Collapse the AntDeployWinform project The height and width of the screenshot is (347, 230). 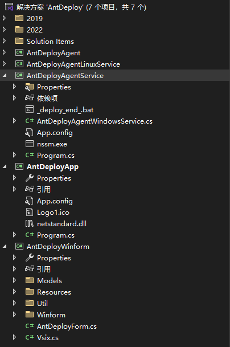5,247
